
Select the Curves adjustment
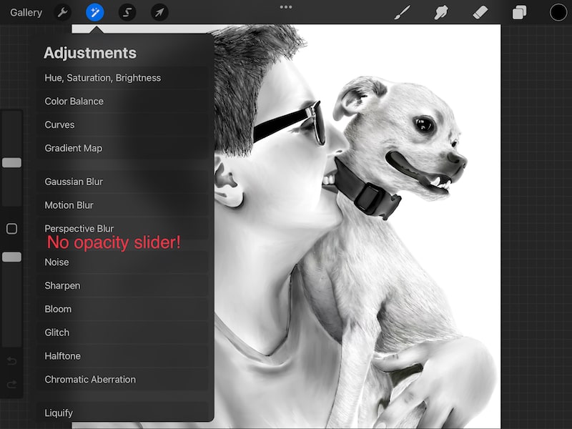(x=59, y=124)
